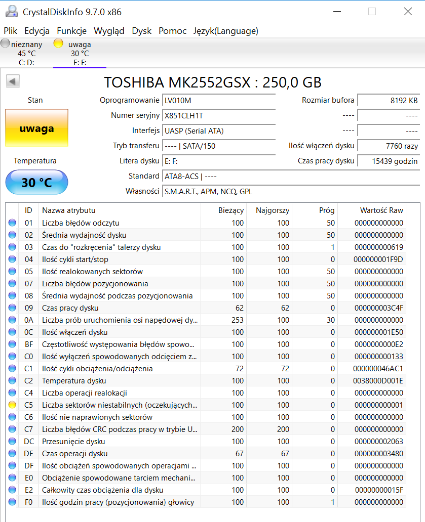Open the Funkcje menu
The height and width of the screenshot is (522, 425).
[x=71, y=31]
